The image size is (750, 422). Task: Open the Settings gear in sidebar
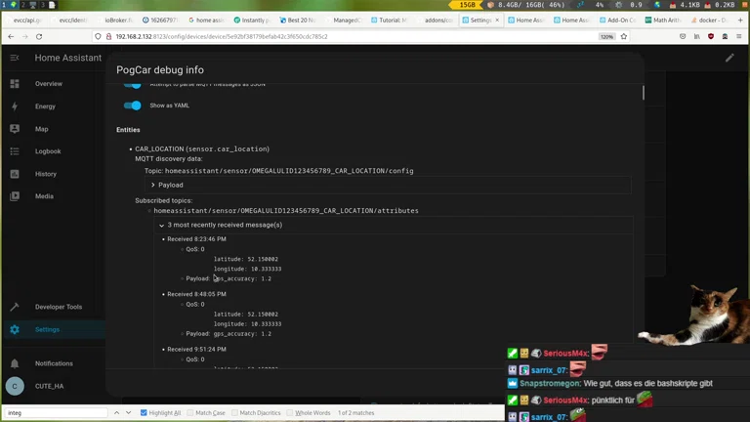15,329
